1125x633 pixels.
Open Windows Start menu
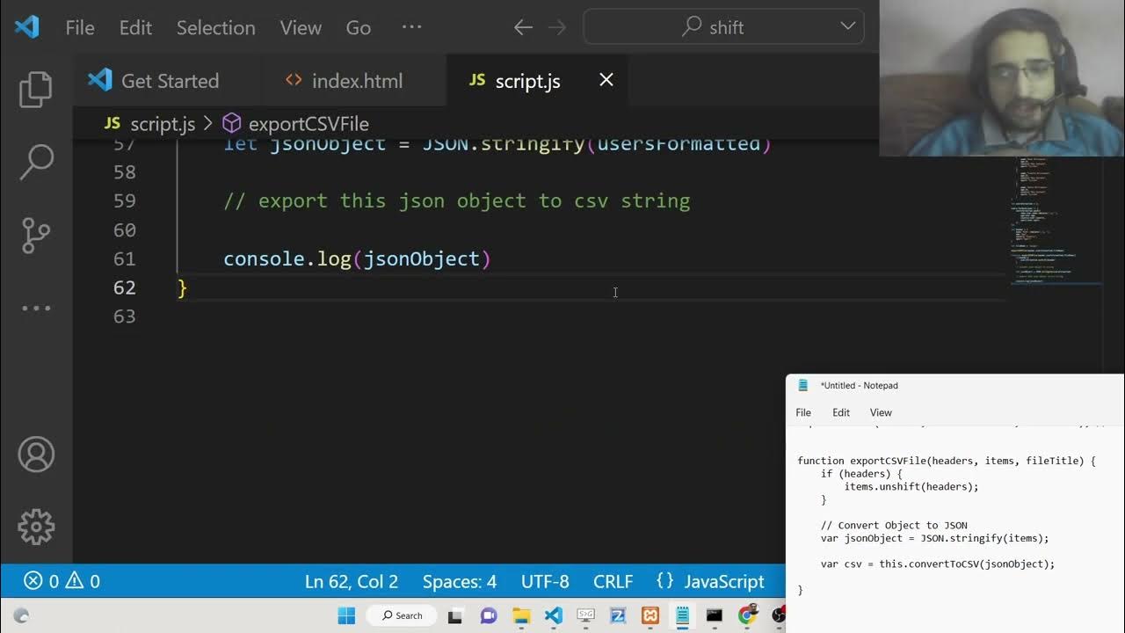pyautogui.click(x=346, y=615)
